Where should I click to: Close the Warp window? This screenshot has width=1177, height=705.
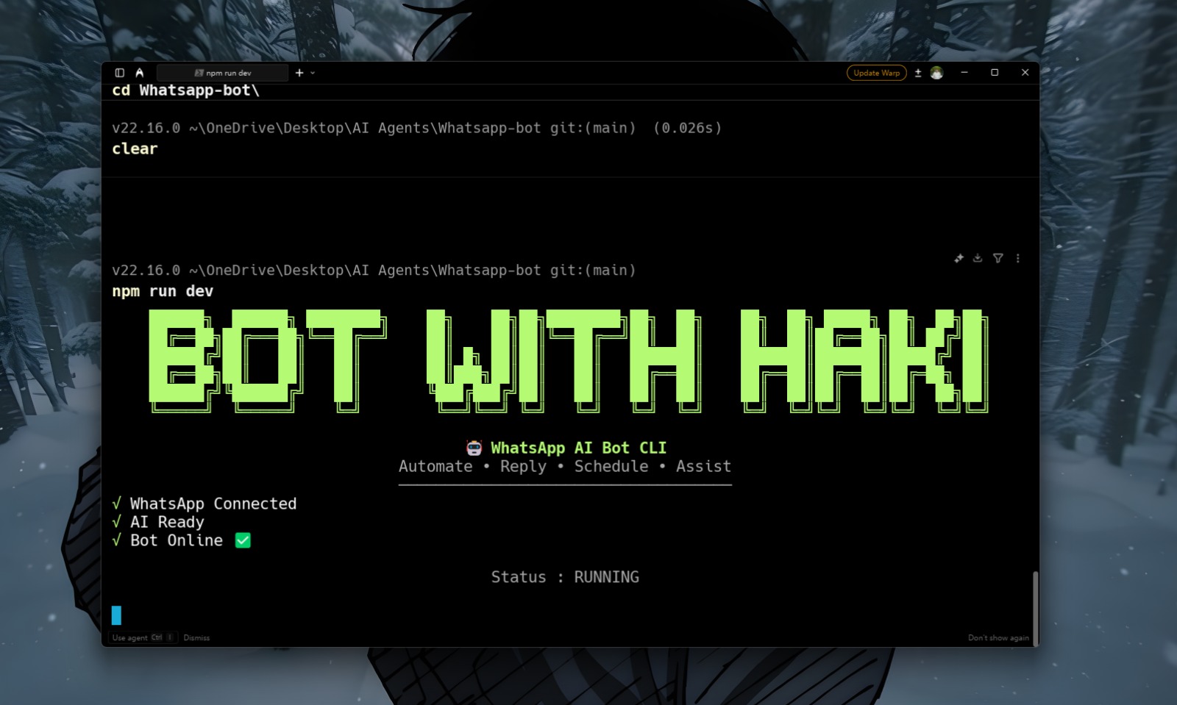(x=1025, y=72)
